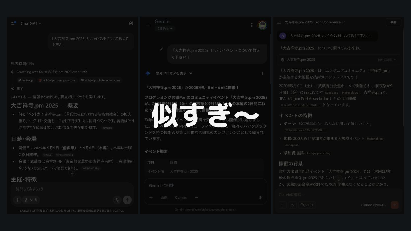Click the 思考時間: 15s label

22,64
